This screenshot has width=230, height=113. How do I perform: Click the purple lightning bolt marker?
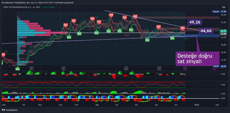tap(185, 68)
